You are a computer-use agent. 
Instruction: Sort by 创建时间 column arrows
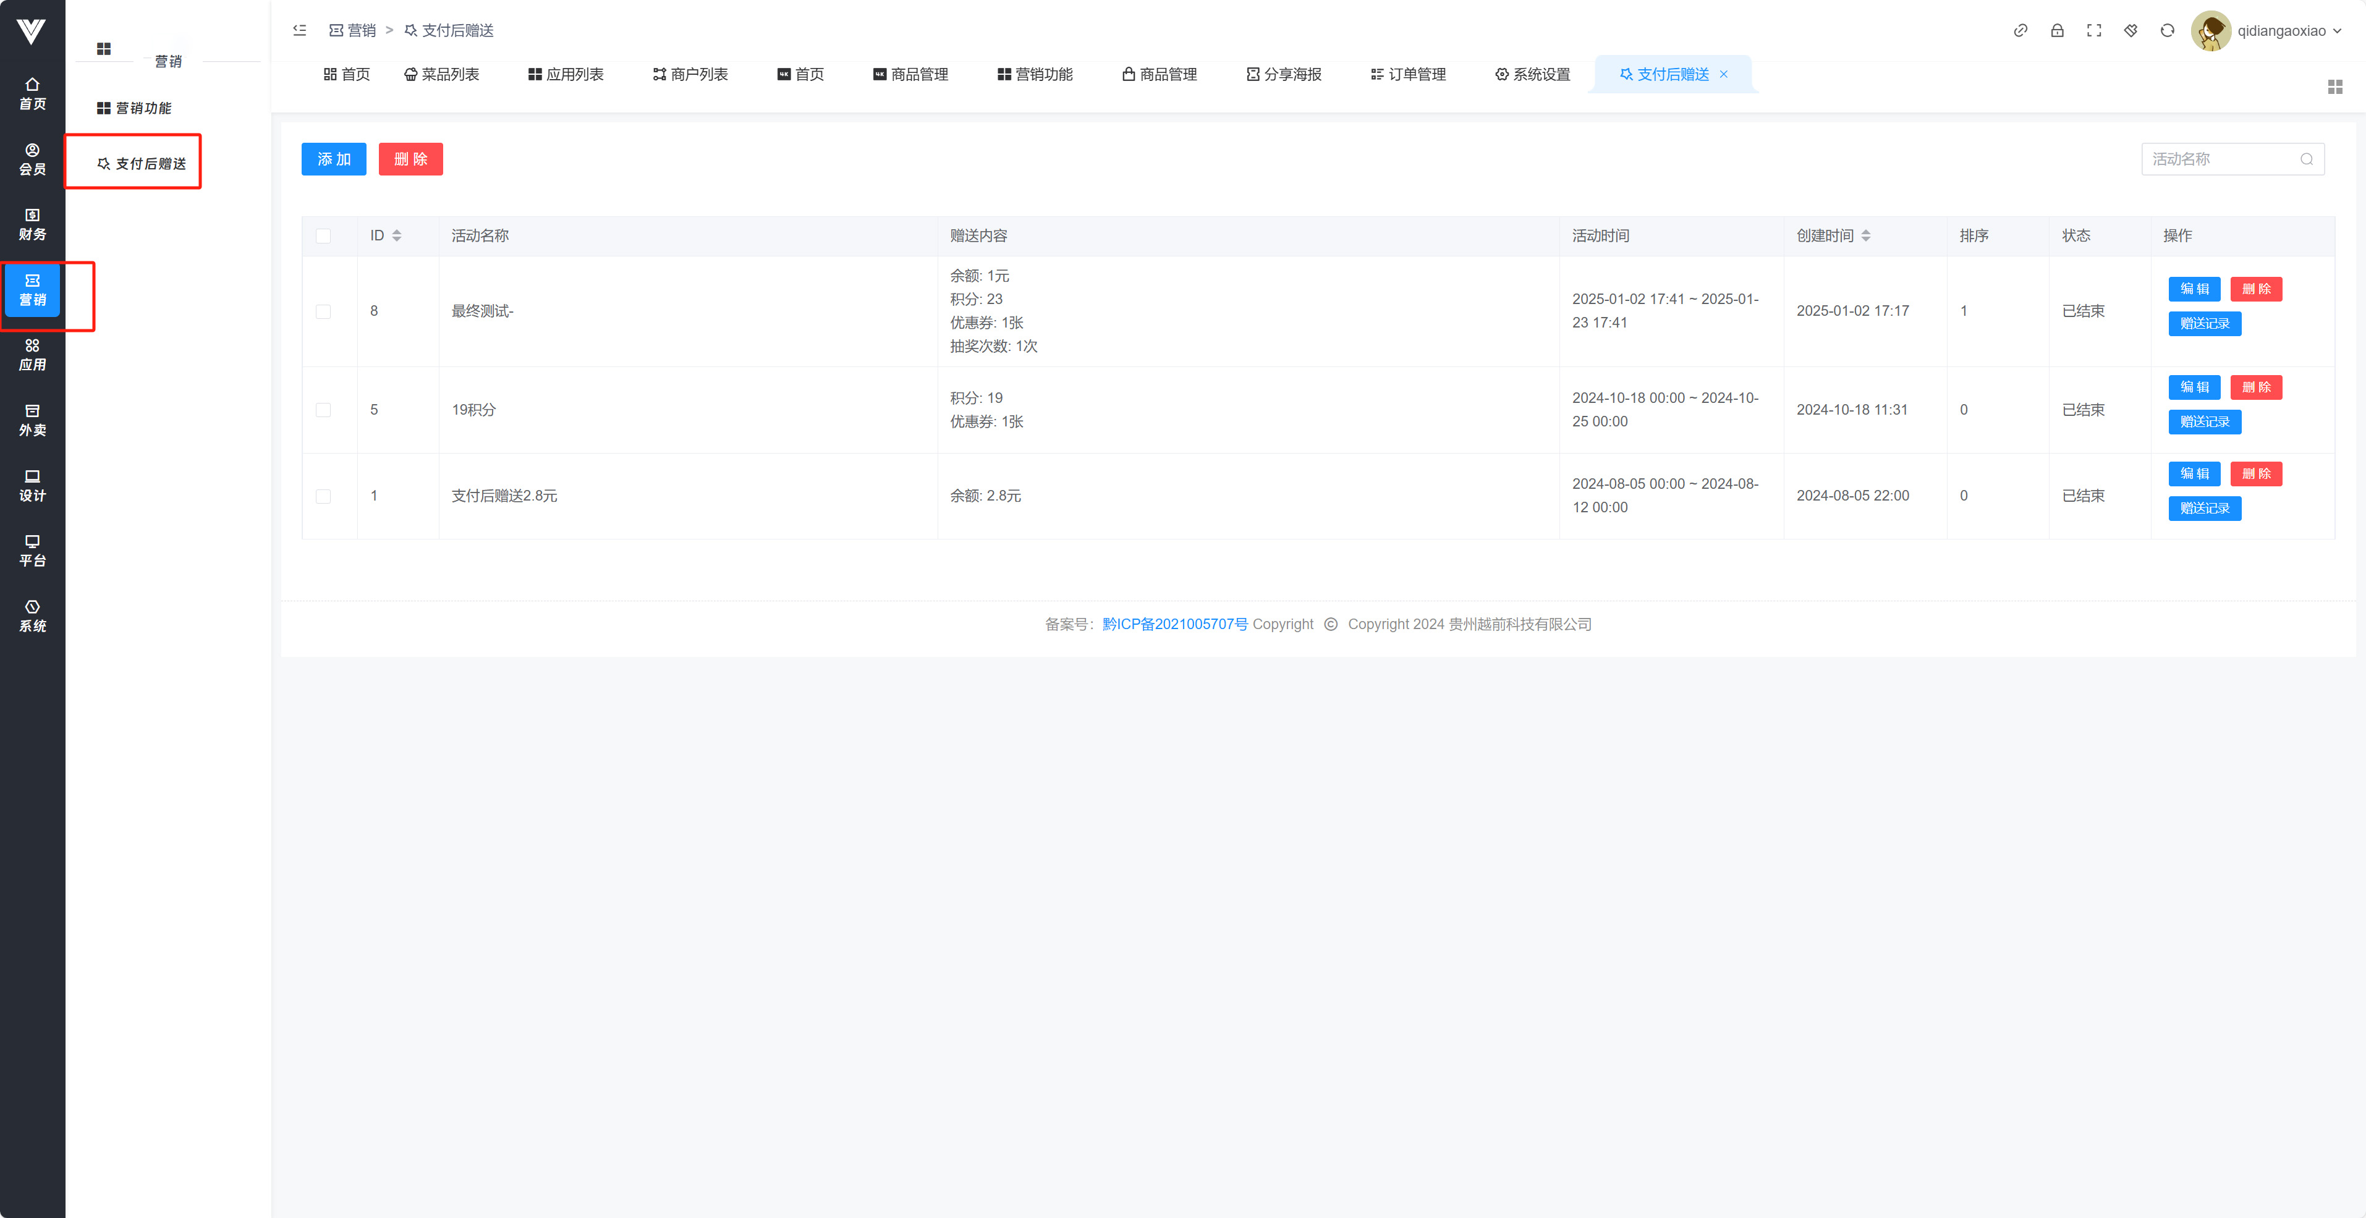pos(1865,236)
